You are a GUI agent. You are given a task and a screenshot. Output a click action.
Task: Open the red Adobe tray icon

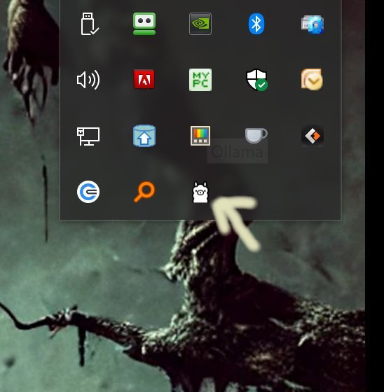[x=144, y=79]
